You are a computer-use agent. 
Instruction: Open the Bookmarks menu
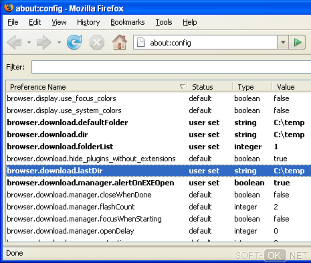(x=127, y=22)
